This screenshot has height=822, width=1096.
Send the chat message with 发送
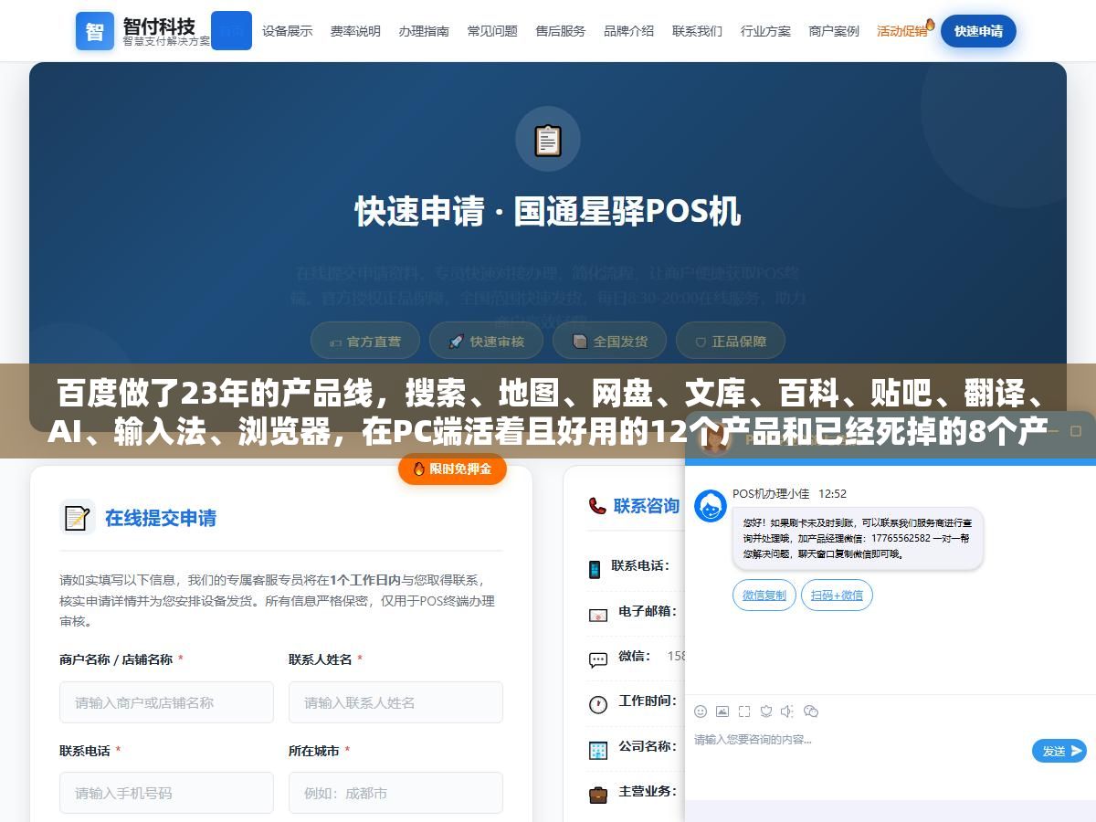coord(1059,751)
